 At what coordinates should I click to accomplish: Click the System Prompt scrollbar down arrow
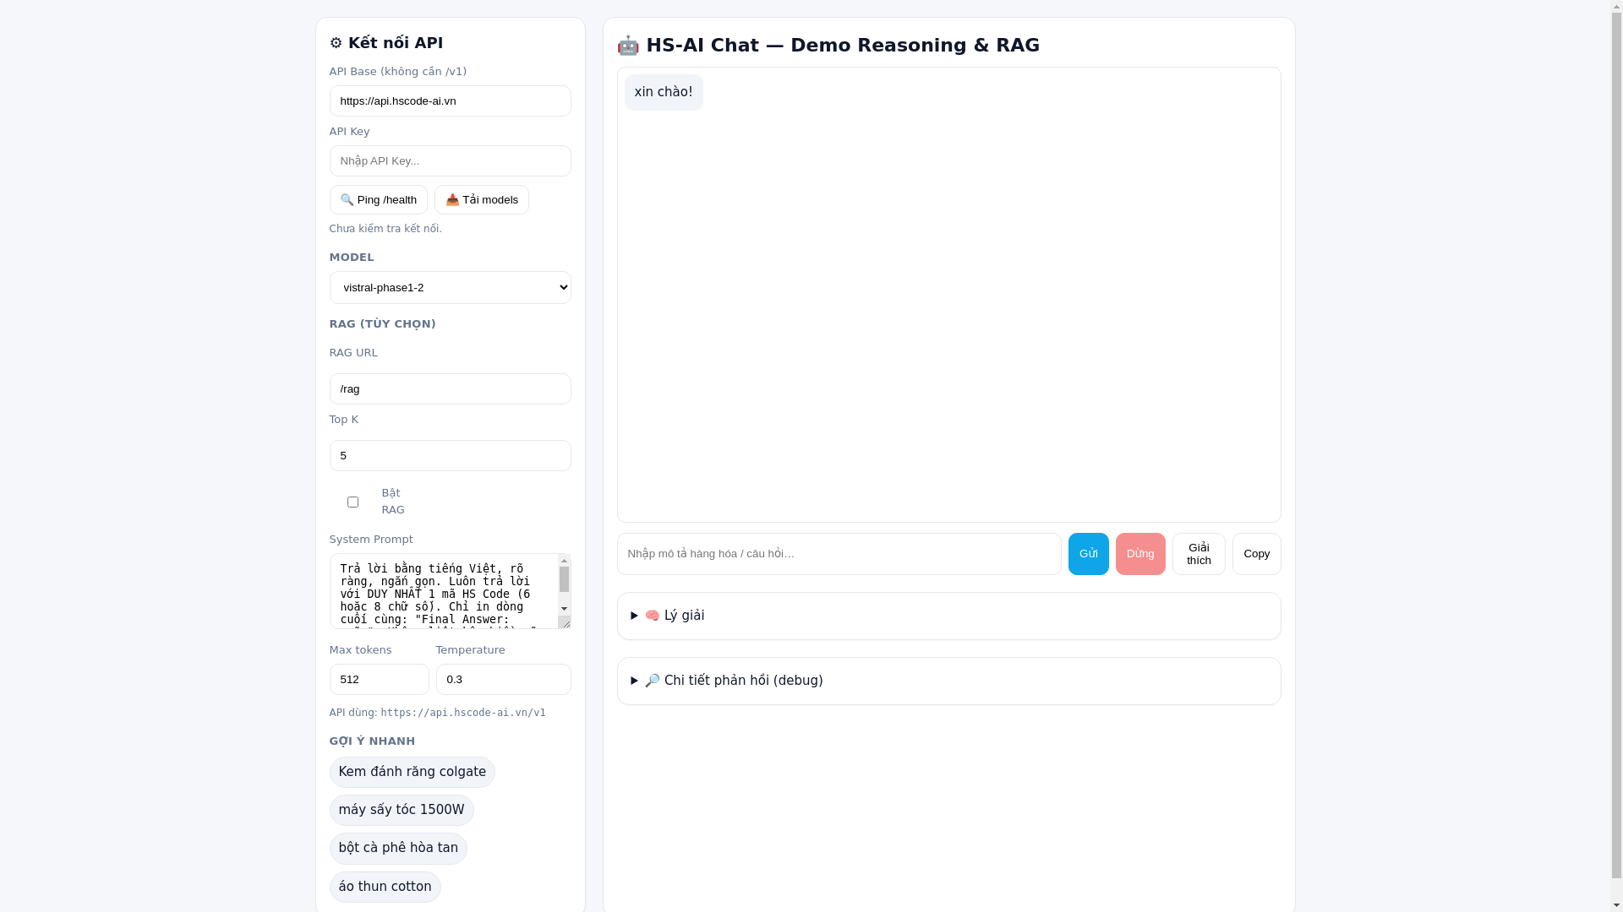(x=565, y=609)
